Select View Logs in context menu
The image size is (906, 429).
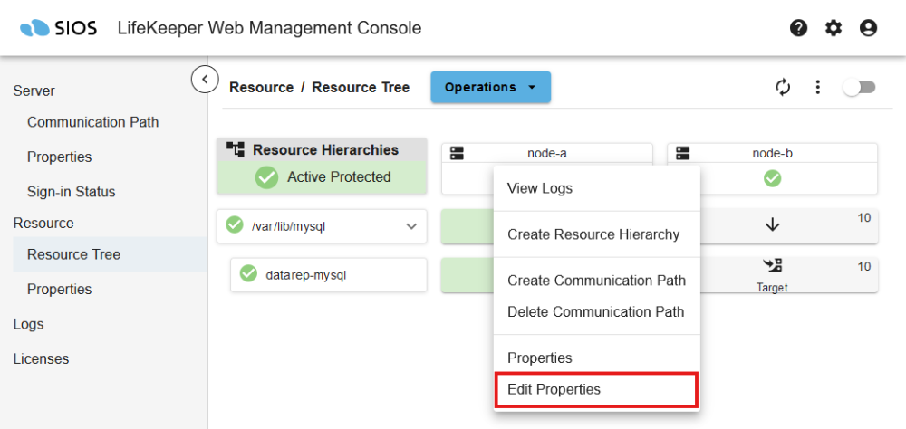pyautogui.click(x=540, y=188)
